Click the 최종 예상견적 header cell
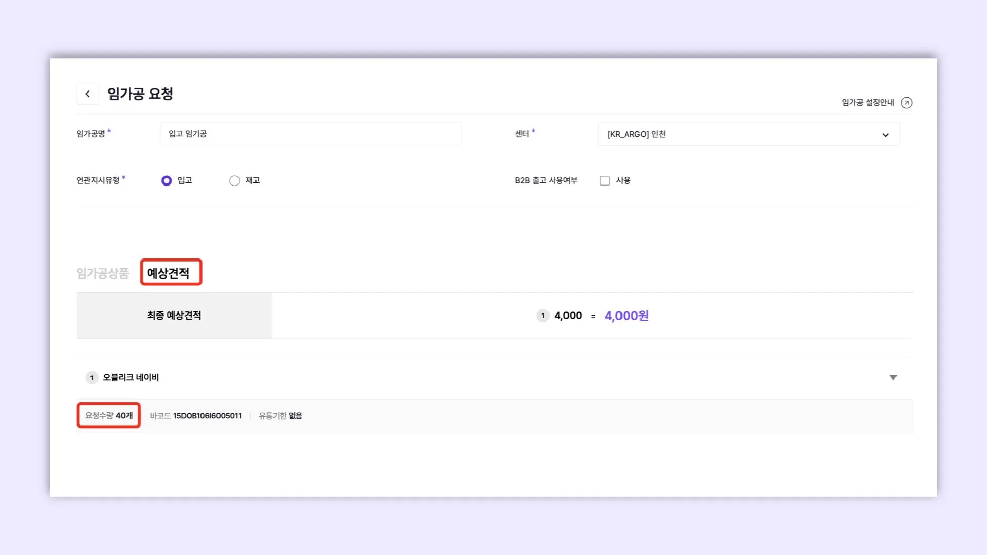The width and height of the screenshot is (987, 555). click(x=174, y=316)
